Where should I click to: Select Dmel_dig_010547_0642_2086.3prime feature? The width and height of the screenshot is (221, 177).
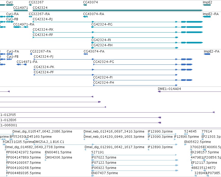[42, 132]
